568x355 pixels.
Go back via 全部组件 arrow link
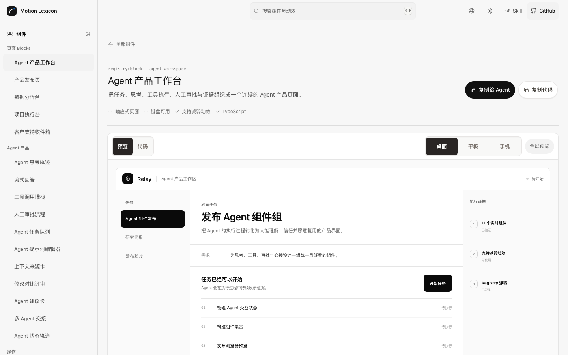pyautogui.click(x=121, y=44)
